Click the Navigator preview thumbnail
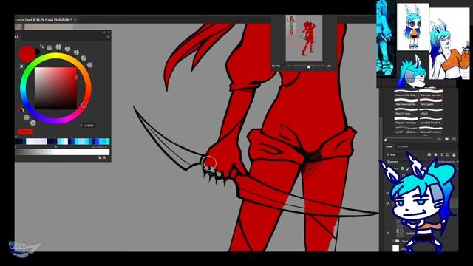This screenshot has width=473, height=266. 304,38
